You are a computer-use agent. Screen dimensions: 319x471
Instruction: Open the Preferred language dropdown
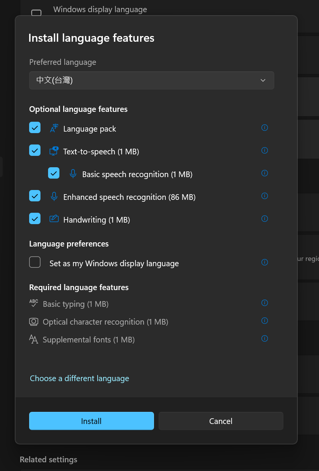click(x=151, y=80)
